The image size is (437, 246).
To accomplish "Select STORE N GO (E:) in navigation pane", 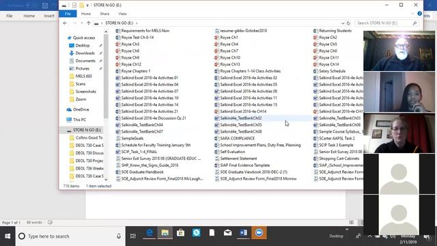I will (x=87, y=130).
